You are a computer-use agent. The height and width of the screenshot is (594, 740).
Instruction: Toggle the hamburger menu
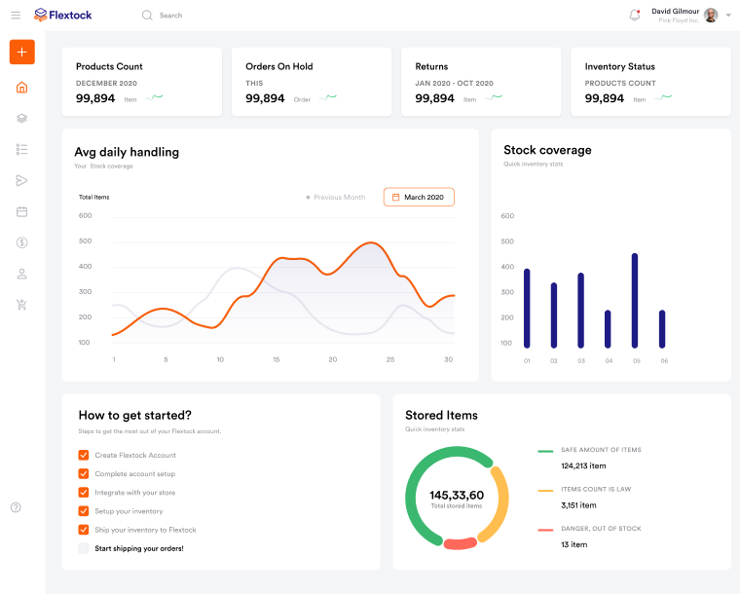point(16,16)
